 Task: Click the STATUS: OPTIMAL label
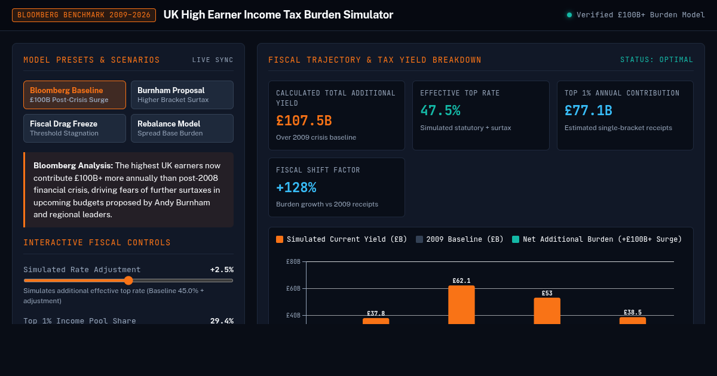click(x=657, y=60)
